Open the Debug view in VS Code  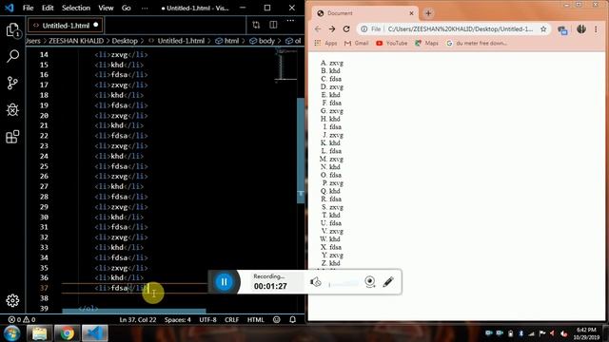pos(12,110)
